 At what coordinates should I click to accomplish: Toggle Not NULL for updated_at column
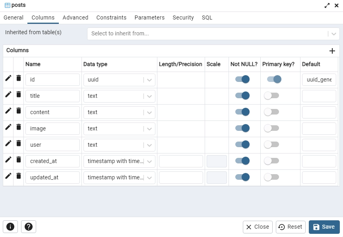(242, 177)
